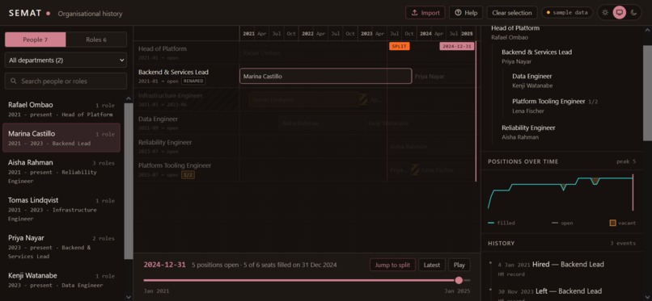
Task: Click 2023 on the timeline header
Action: pyautogui.click(x=366, y=34)
